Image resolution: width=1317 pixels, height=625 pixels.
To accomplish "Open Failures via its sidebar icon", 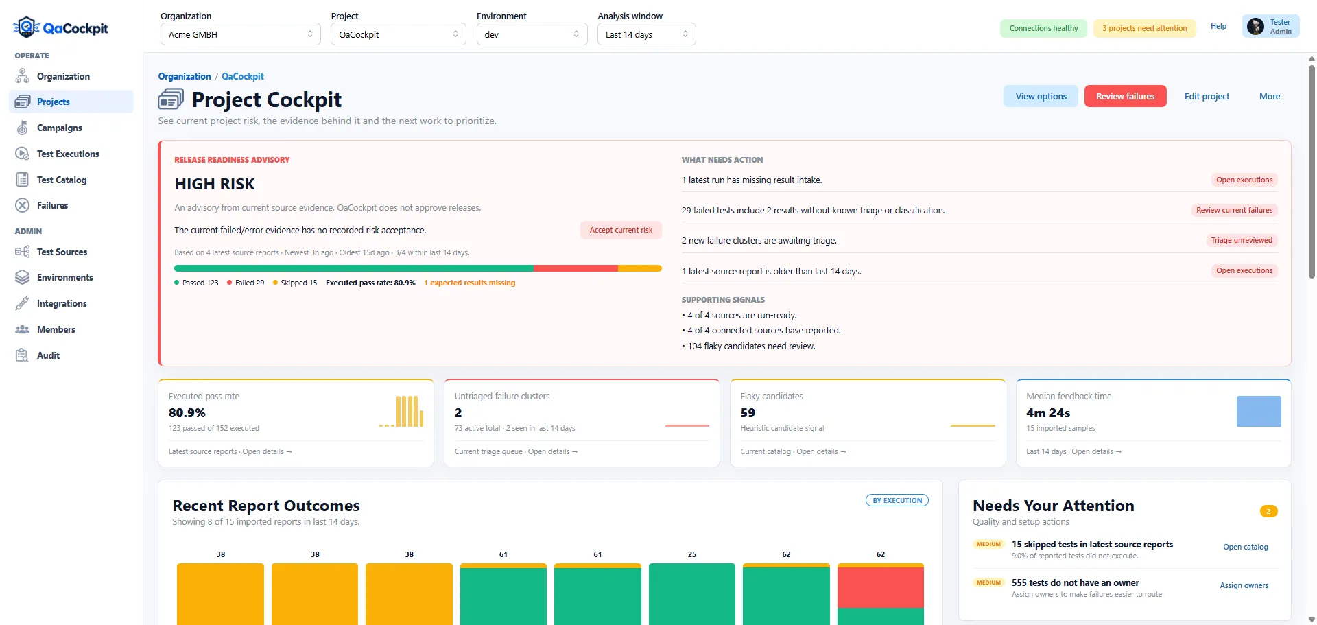I will coord(23,205).
